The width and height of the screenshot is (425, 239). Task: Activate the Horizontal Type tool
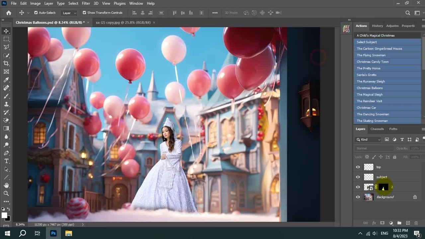pos(6,161)
